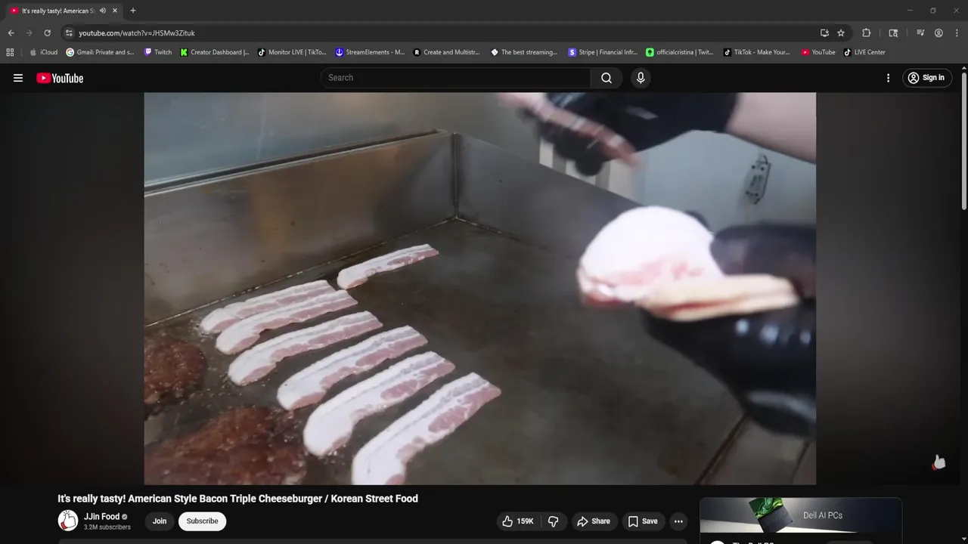968x544 pixels.
Task: Open the tab search icon in toolbar
Action: click(893, 33)
